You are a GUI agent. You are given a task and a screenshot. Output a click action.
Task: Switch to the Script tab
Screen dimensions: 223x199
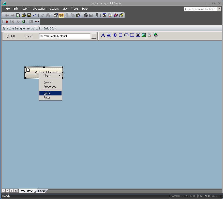(42, 191)
